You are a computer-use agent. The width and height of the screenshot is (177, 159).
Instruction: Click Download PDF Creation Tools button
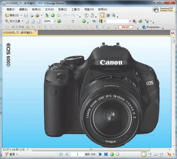(164, 9)
